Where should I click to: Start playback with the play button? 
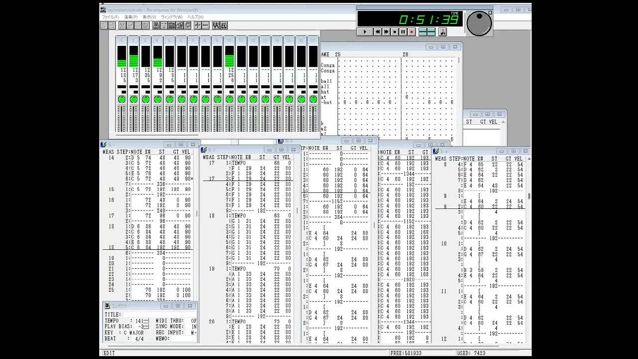coord(365,31)
